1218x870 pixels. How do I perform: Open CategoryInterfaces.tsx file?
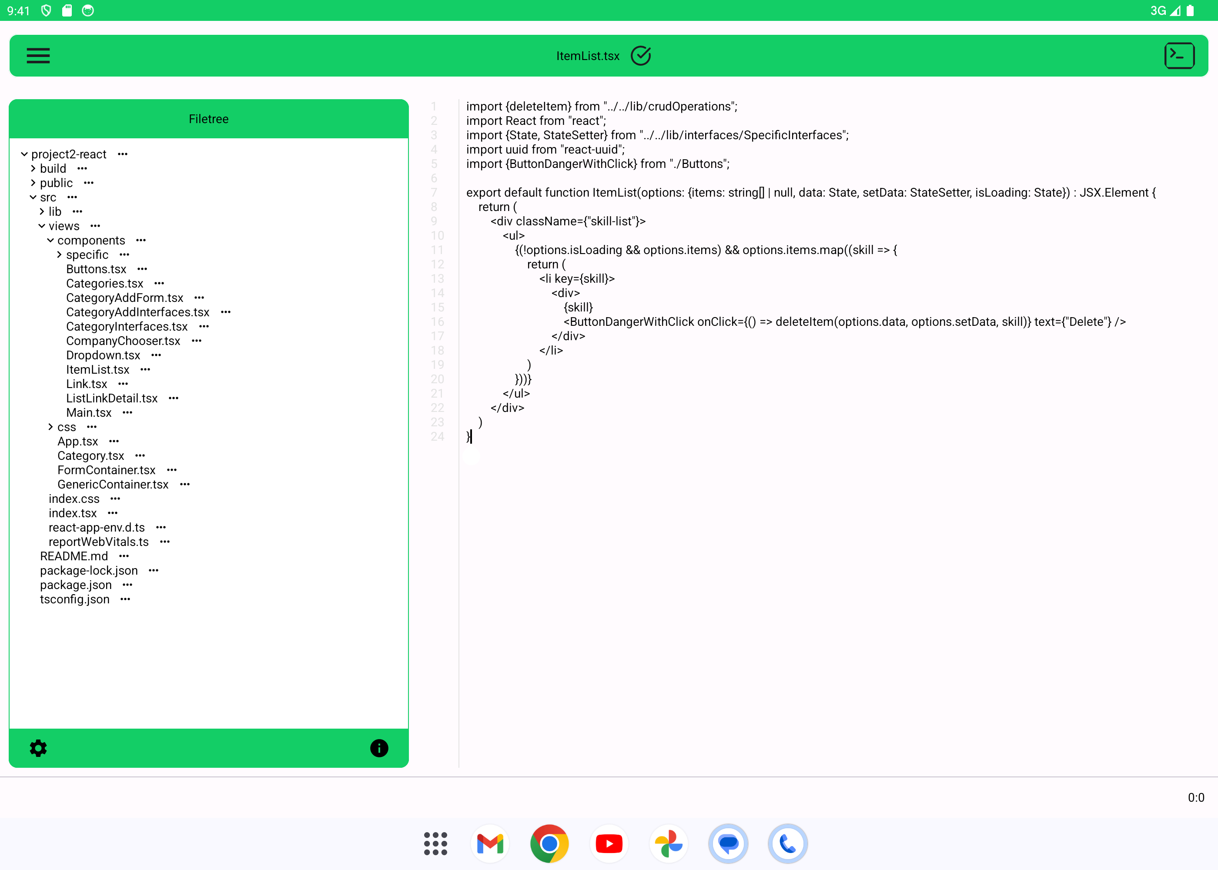[127, 327]
